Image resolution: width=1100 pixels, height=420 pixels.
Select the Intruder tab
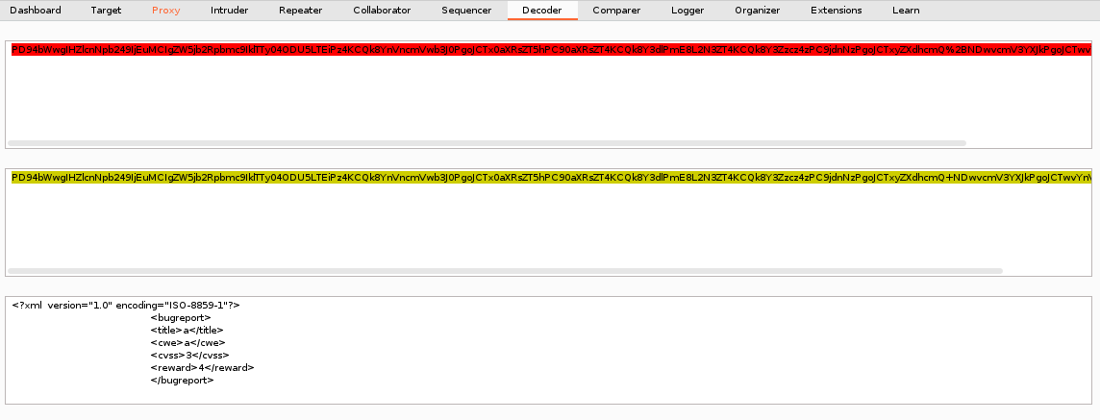(229, 11)
